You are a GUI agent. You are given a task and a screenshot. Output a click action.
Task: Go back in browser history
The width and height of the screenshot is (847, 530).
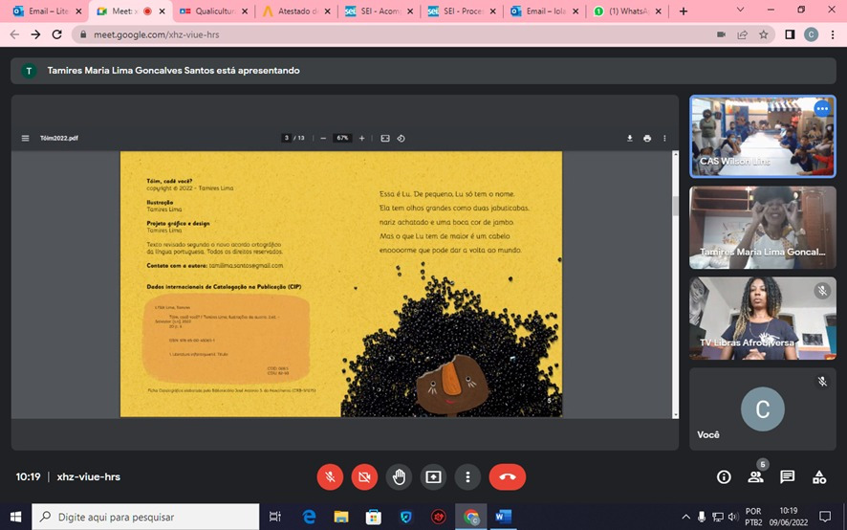[14, 34]
